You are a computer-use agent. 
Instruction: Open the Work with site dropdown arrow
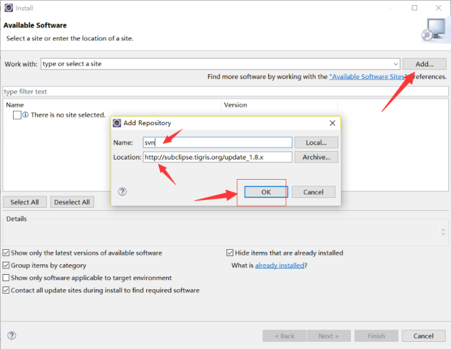(396, 64)
